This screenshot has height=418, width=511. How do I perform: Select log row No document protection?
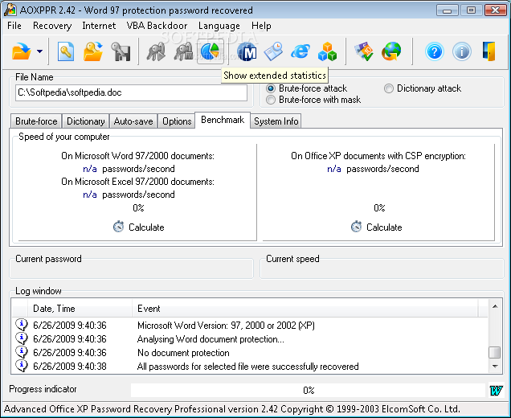tap(250, 353)
